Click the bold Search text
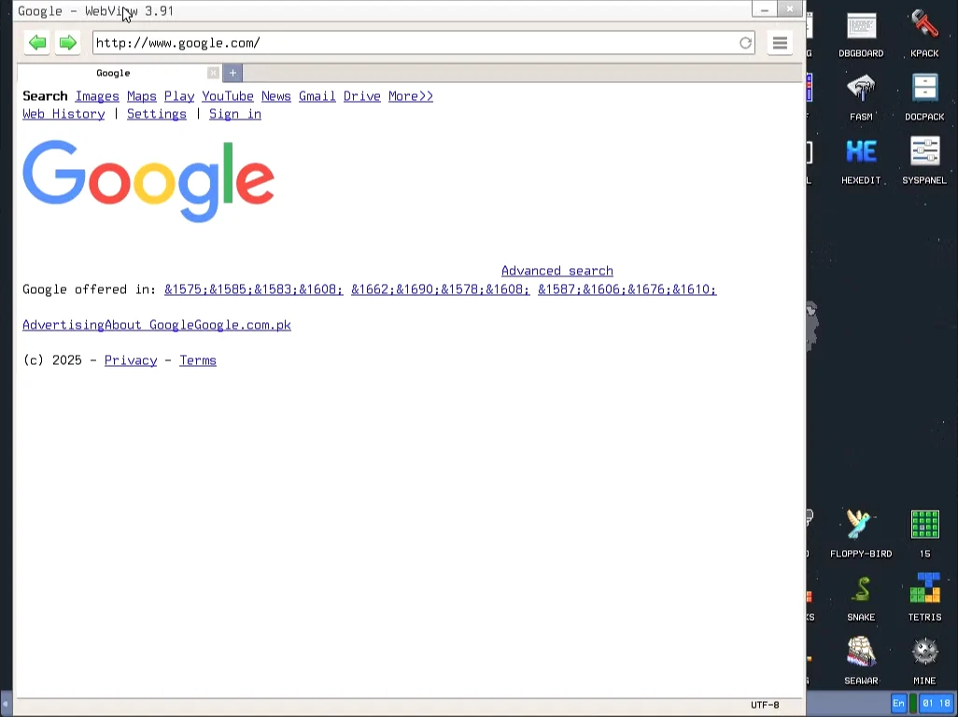 [x=45, y=96]
